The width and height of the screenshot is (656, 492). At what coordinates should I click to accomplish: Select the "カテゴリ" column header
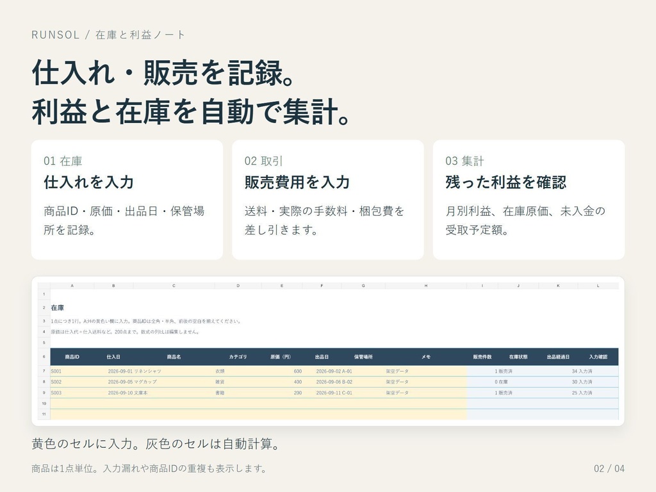[x=238, y=357]
